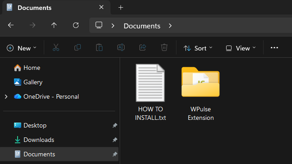Select the WPulse Extension folder icon
Viewport: 292px width, 164px height.
pyautogui.click(x=200, y=82)
